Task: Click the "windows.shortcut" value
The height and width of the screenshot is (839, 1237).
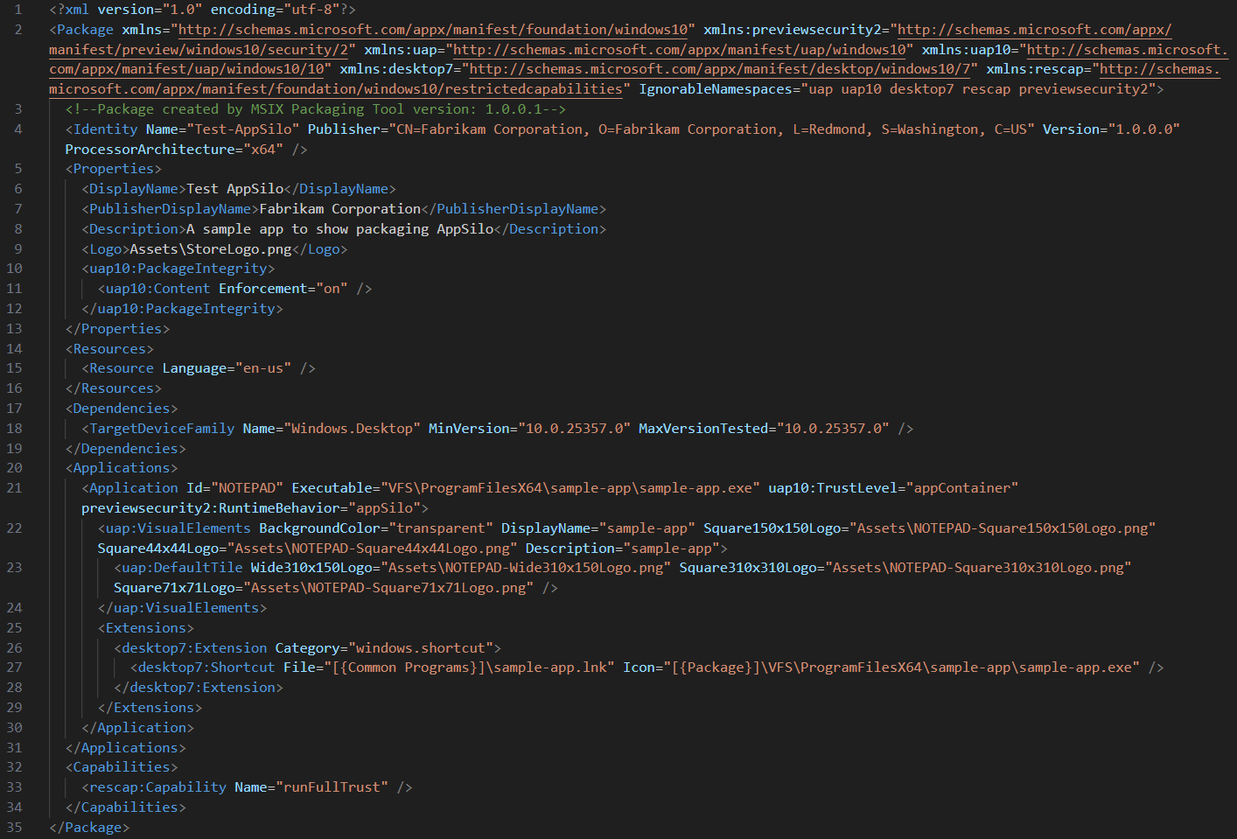Action: pos(421,648)
